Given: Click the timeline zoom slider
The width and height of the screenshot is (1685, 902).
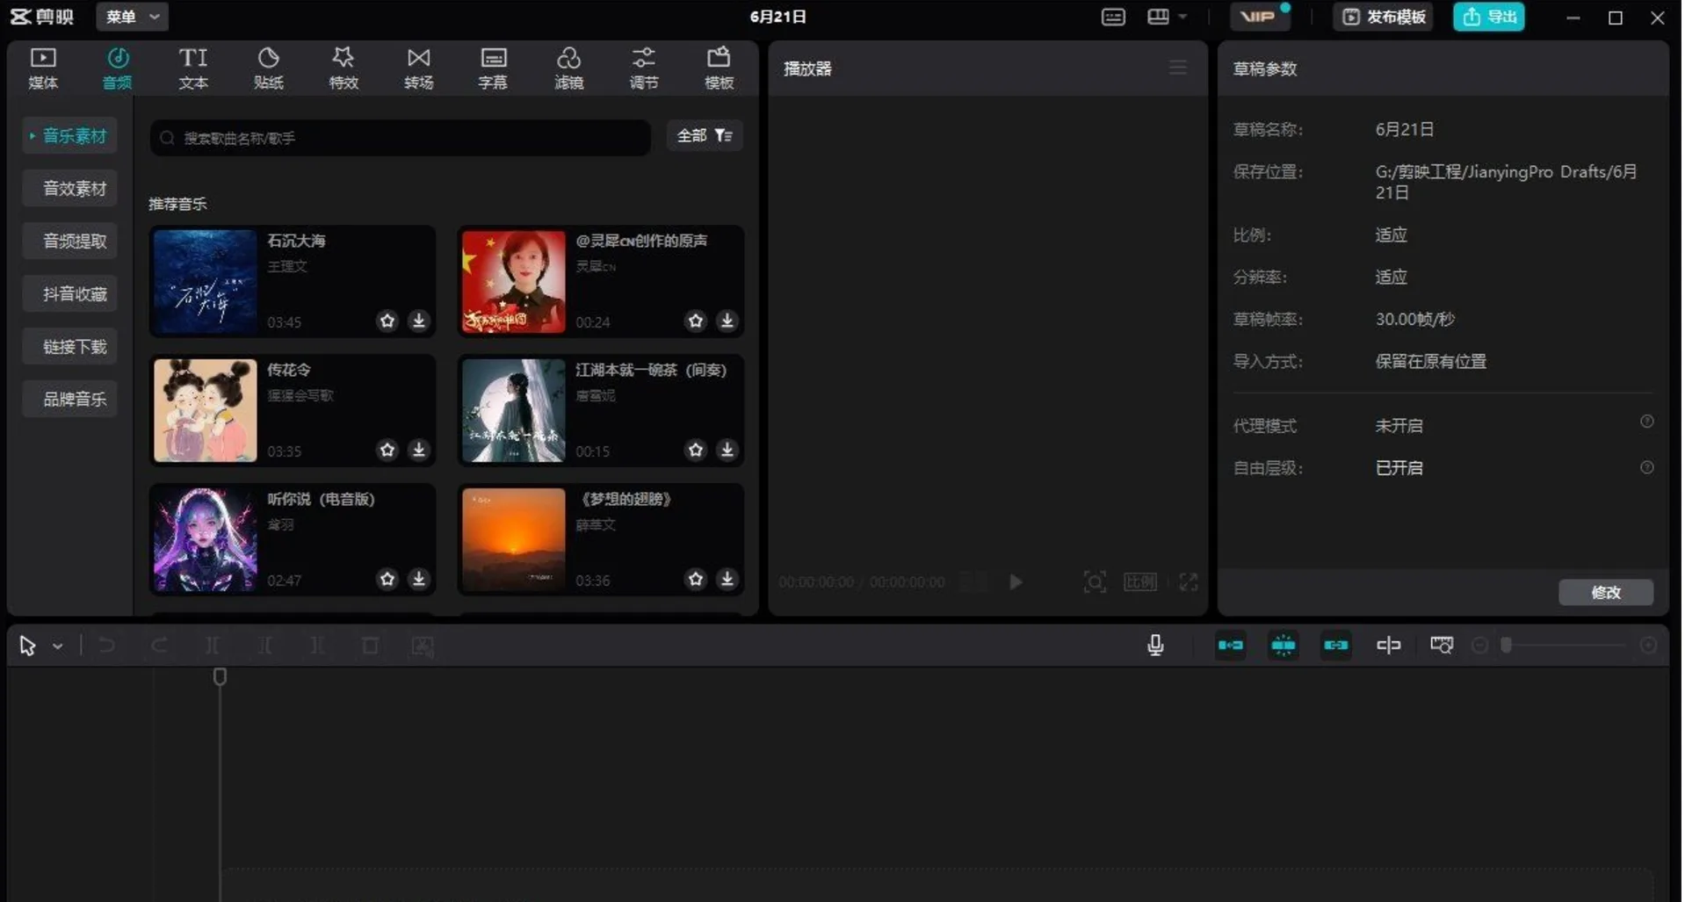Looking at the screenshot, I should coord(1565,646).
